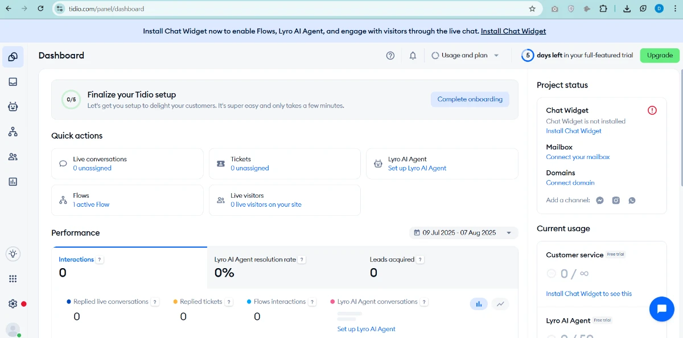The height and width of the screenshot is (338, 683).
Task: Open the apps grid icon in sidebar
Action: (x=13, y=279)
